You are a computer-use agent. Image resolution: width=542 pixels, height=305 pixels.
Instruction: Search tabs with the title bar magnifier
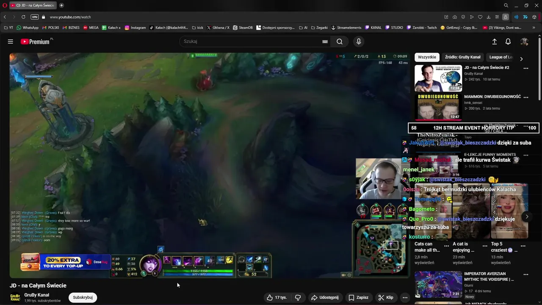point(506,6)
